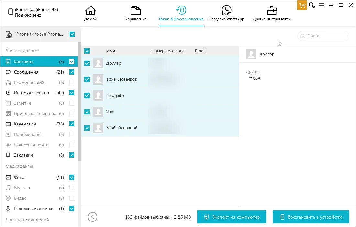The width and height of the screenshot is (356, 227).
Task: Click the Номер телефона column header
Action: (x=168, y=51)
